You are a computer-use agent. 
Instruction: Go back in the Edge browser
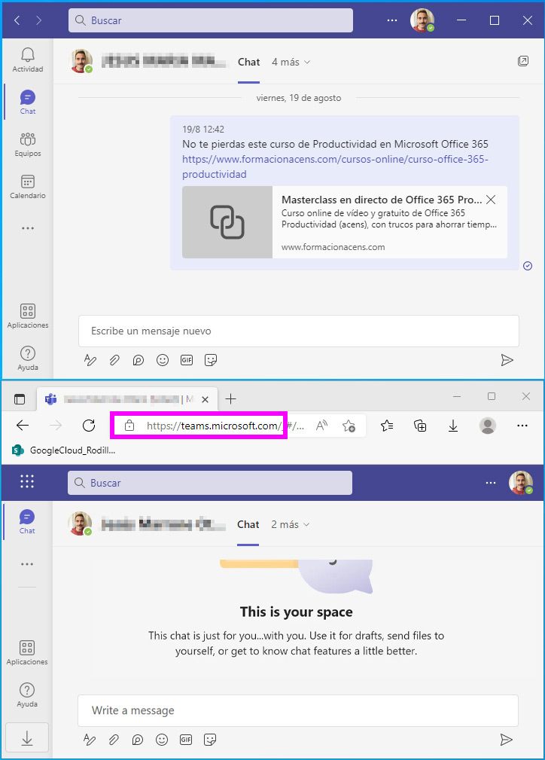23,426
